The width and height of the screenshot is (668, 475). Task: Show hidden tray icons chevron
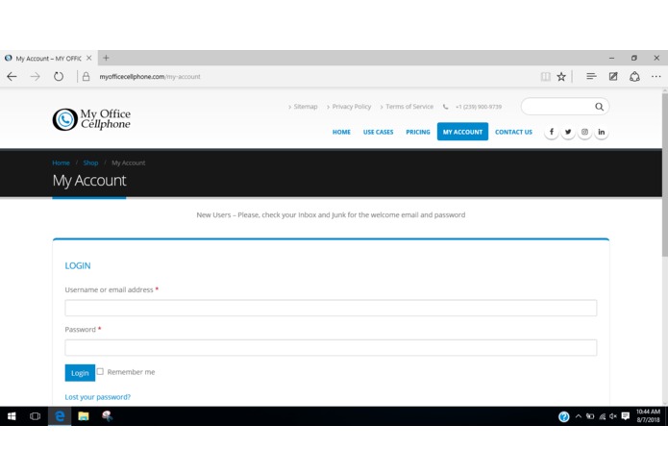tap(578, 416)
